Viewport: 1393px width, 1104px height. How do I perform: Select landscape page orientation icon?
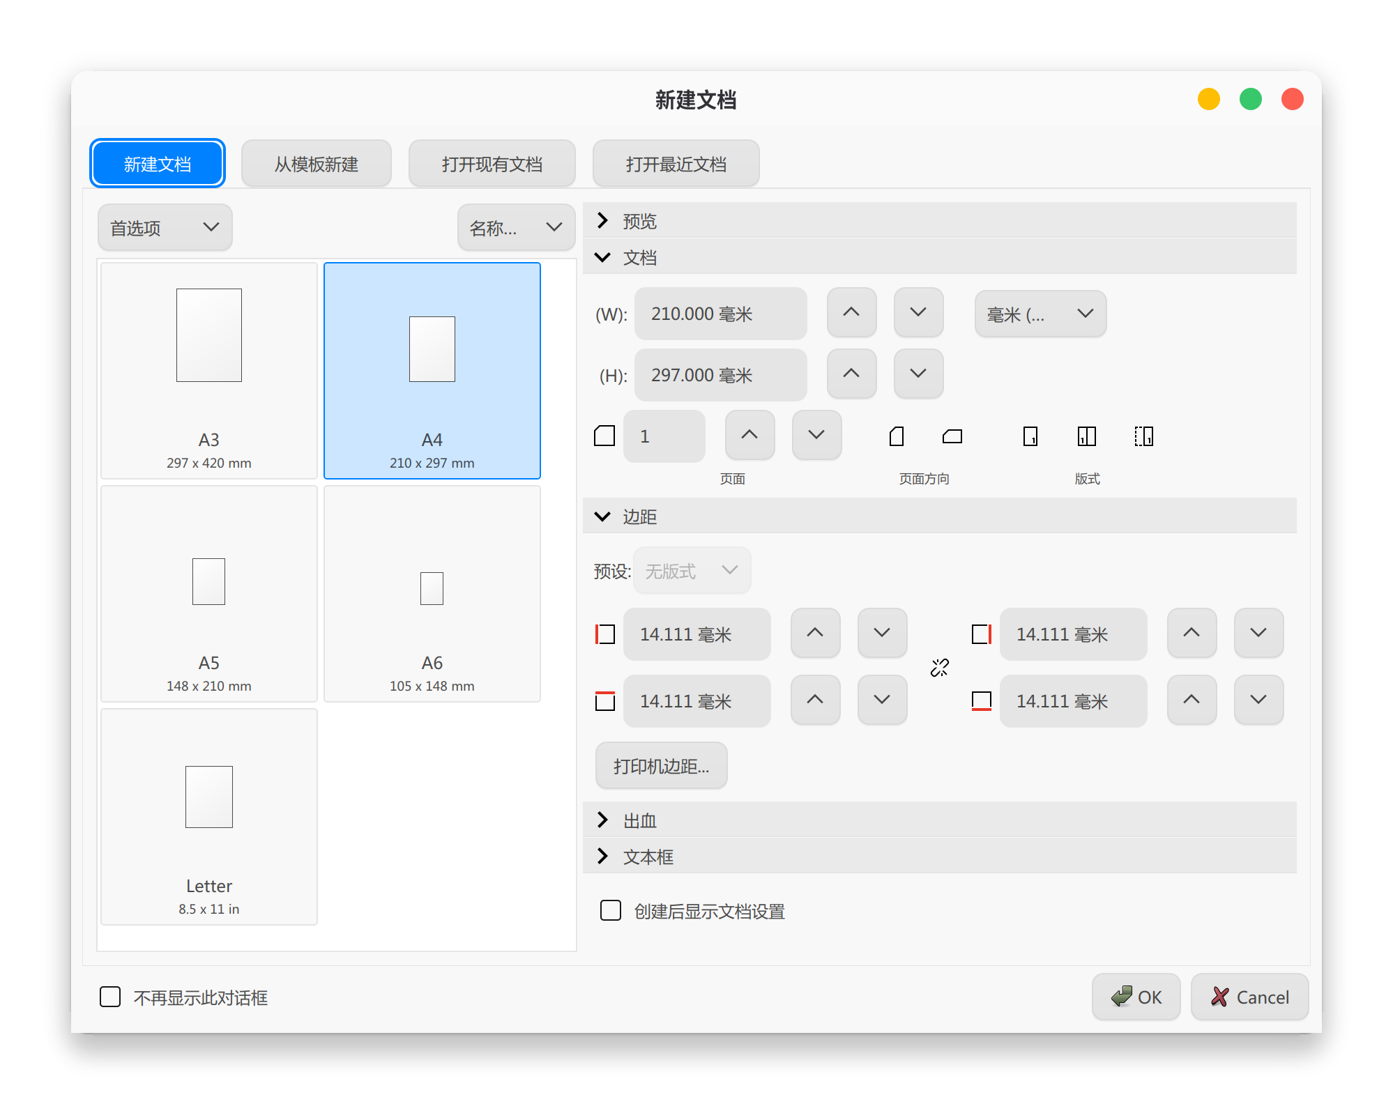[952, 436]
